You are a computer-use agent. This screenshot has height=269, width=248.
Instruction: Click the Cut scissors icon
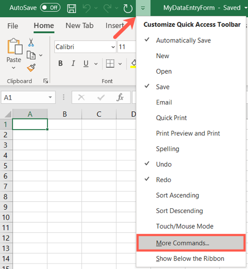click(31, 43)
